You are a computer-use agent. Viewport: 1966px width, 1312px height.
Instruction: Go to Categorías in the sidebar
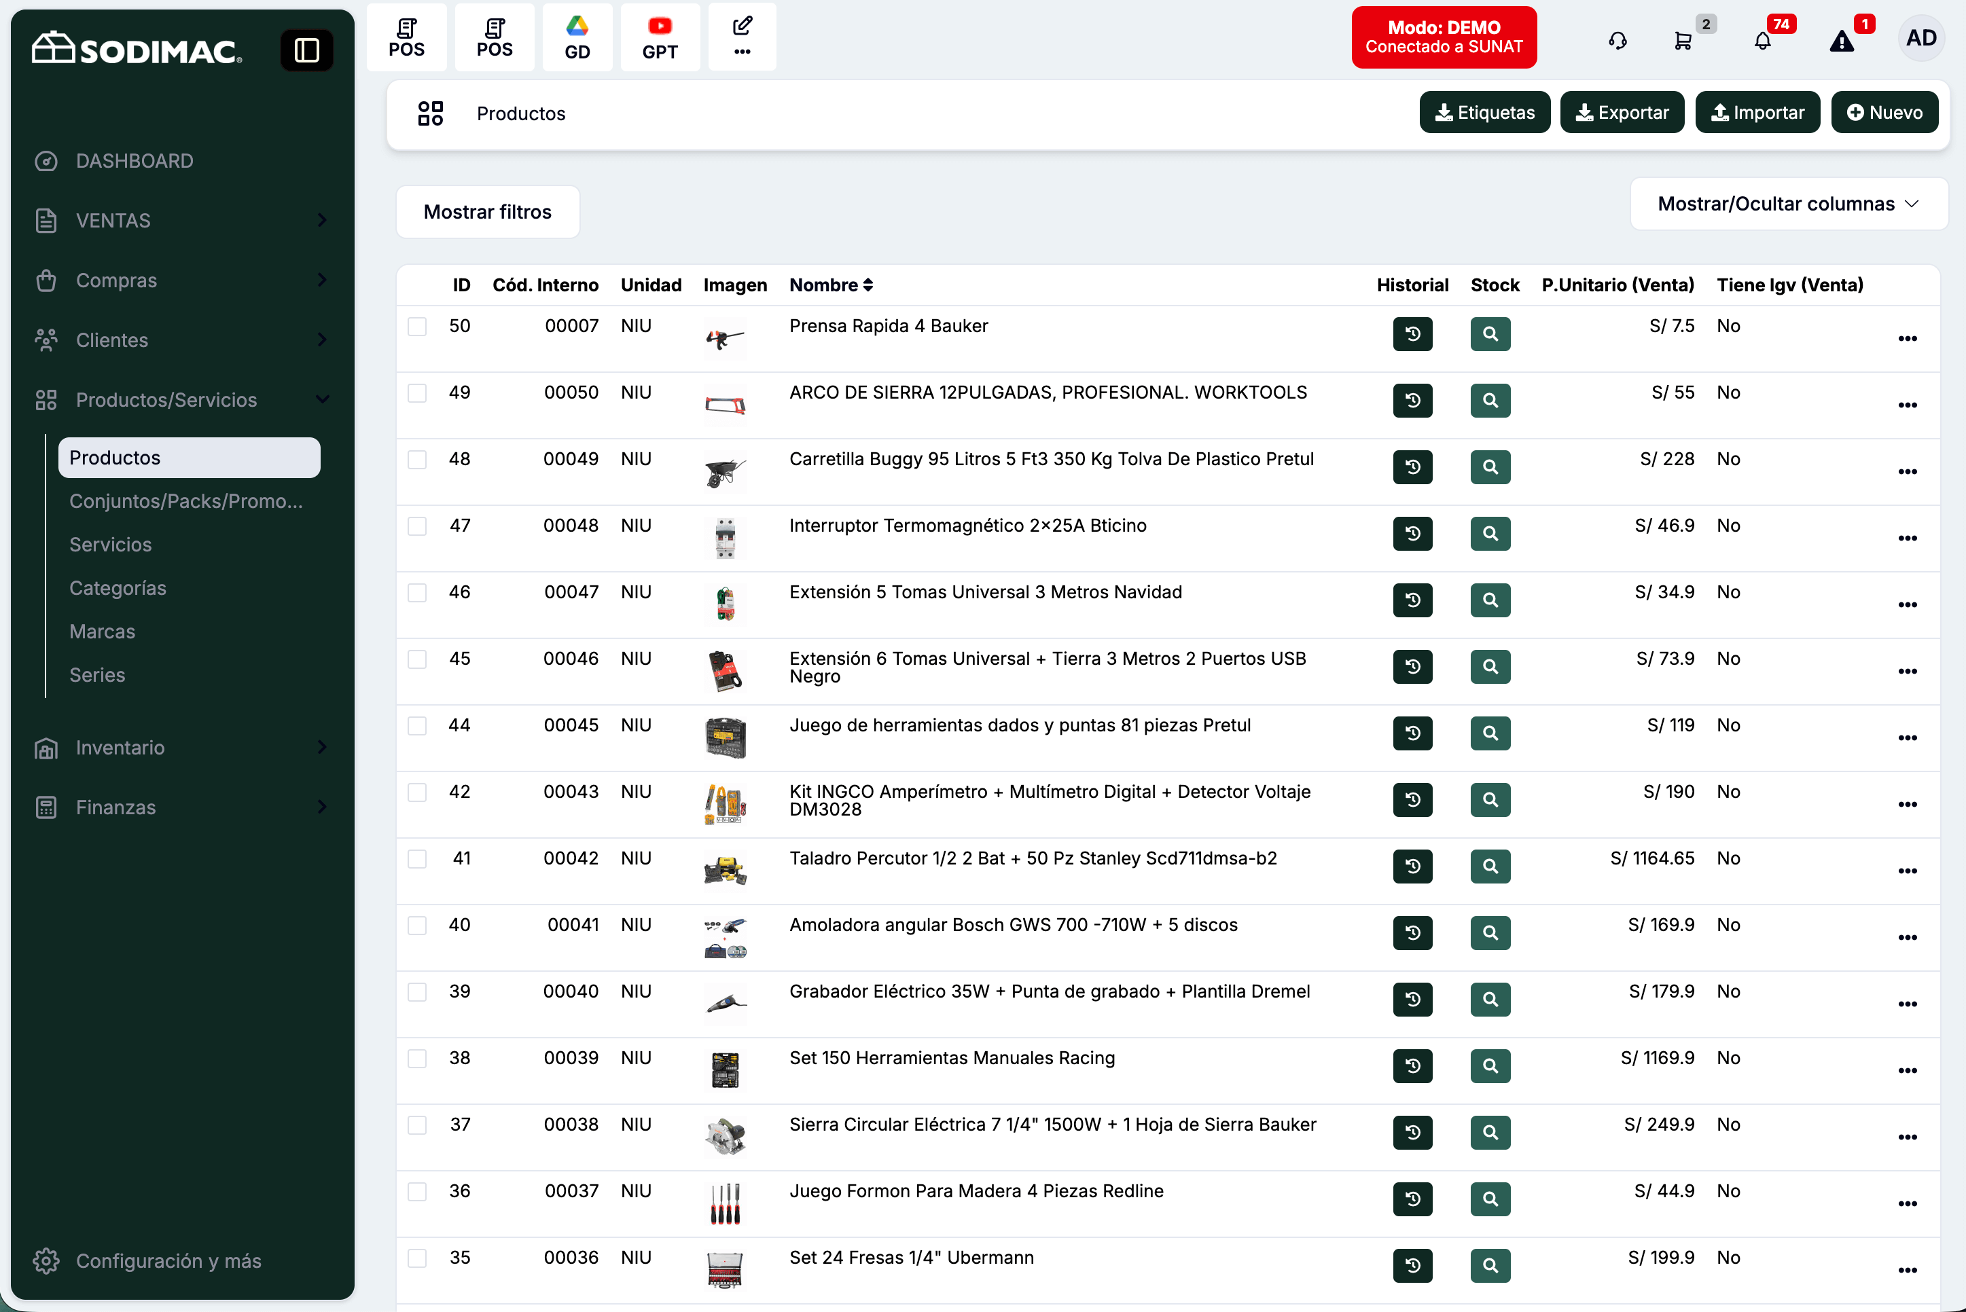[118, 588]
